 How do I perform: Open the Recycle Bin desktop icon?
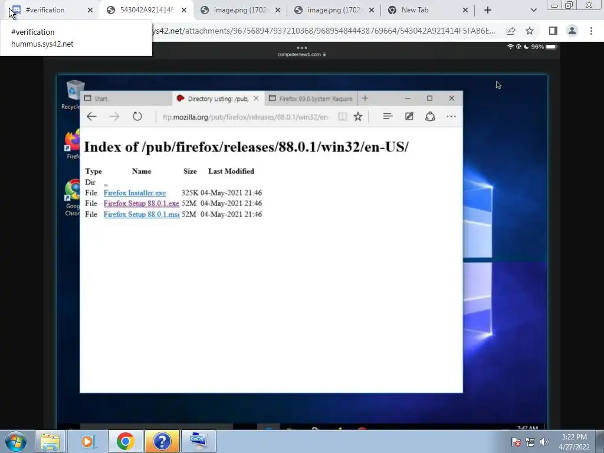(x=73, y=95)
